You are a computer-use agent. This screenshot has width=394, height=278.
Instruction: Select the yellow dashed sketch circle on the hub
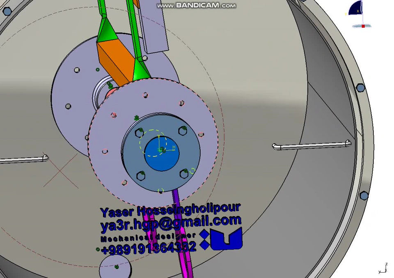point(153,143)
